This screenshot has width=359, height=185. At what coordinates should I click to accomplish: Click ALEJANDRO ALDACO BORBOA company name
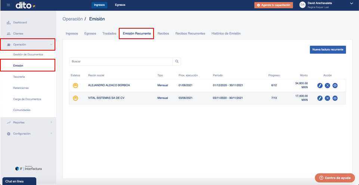point(109,85)
